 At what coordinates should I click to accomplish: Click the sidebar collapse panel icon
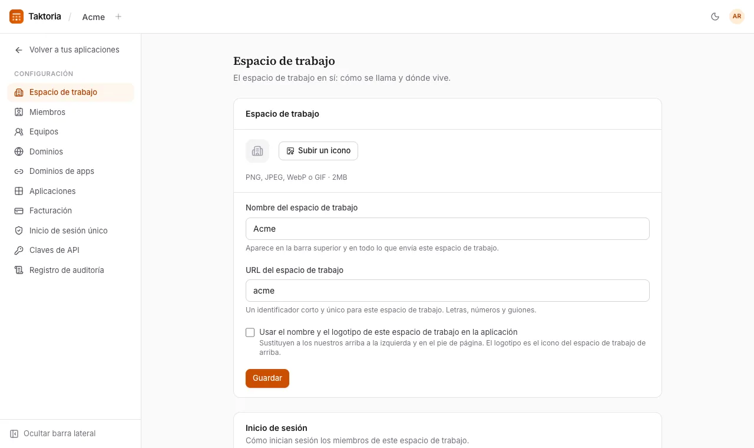[x=14, y=434]
